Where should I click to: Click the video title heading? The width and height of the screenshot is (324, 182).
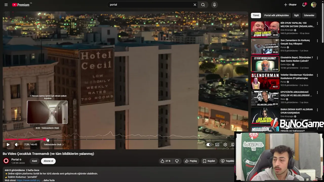pos(48,154)
